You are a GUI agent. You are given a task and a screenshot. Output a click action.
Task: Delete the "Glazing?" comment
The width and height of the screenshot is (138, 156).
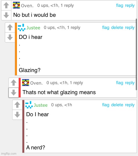117,27
